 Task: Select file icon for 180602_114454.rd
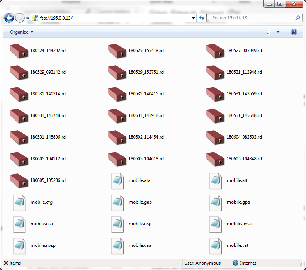117,138
